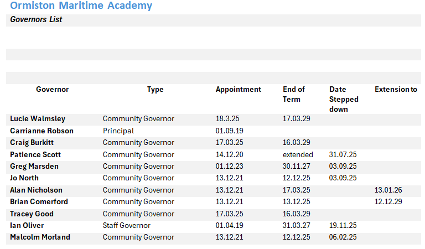Click the name Lucie Walmsley
Viewport: 425px width, 249px height.
click(x=38, y=119)
